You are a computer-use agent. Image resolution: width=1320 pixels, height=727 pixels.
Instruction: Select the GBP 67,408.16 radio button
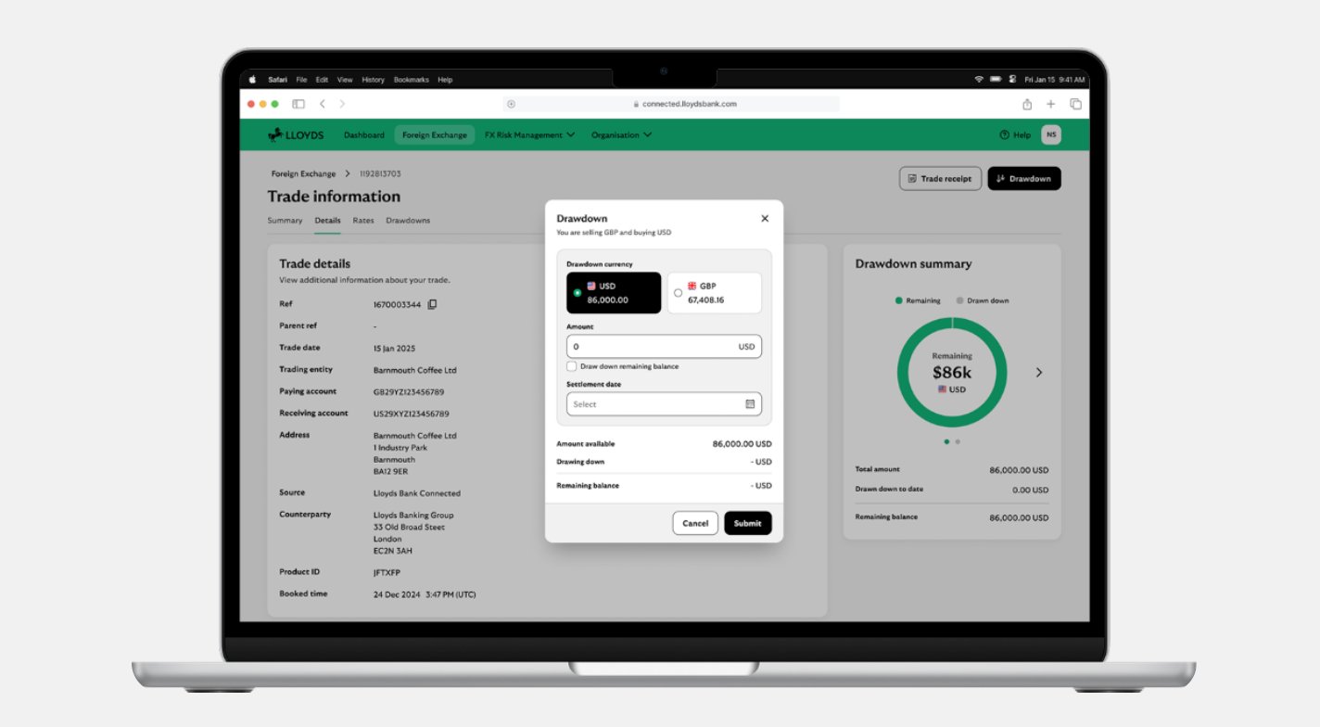(678, 291)
